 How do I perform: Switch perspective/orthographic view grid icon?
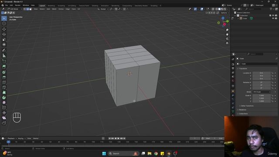tap(227, 43)
